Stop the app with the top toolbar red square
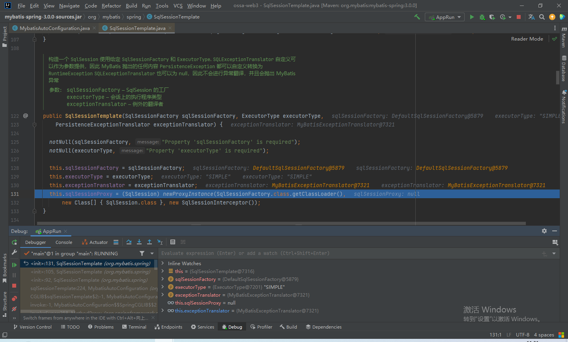 pyautogui.click(x=519, y=17)
